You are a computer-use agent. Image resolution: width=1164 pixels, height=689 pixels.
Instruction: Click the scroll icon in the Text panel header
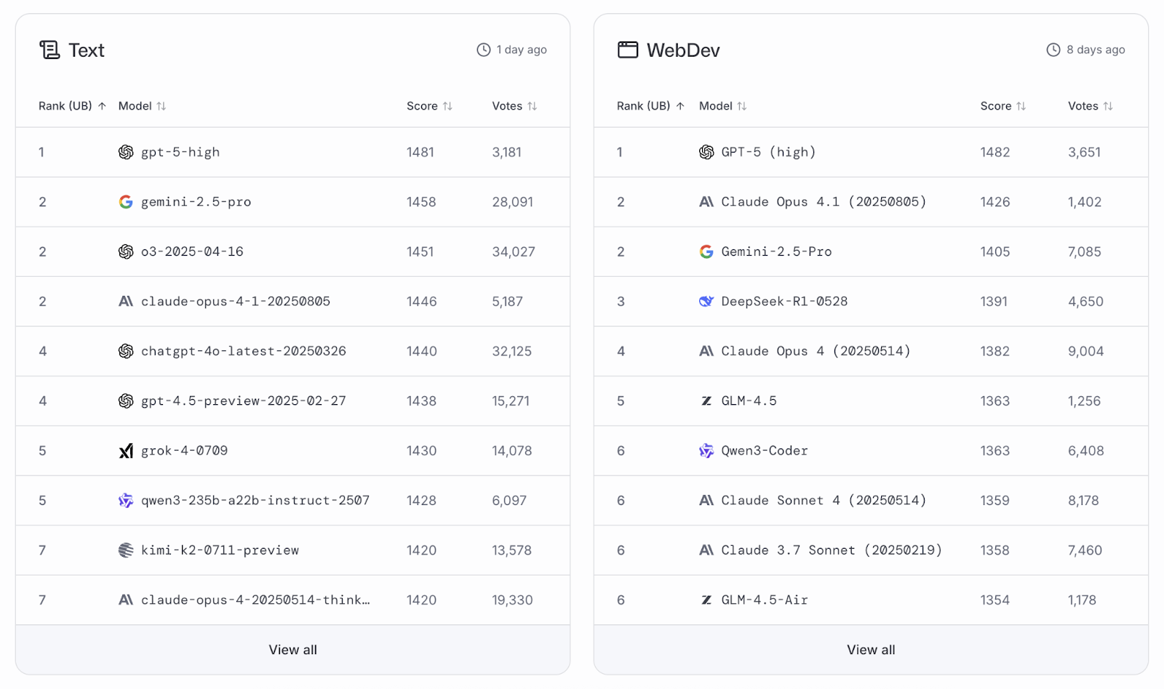(x=48, y=49)
